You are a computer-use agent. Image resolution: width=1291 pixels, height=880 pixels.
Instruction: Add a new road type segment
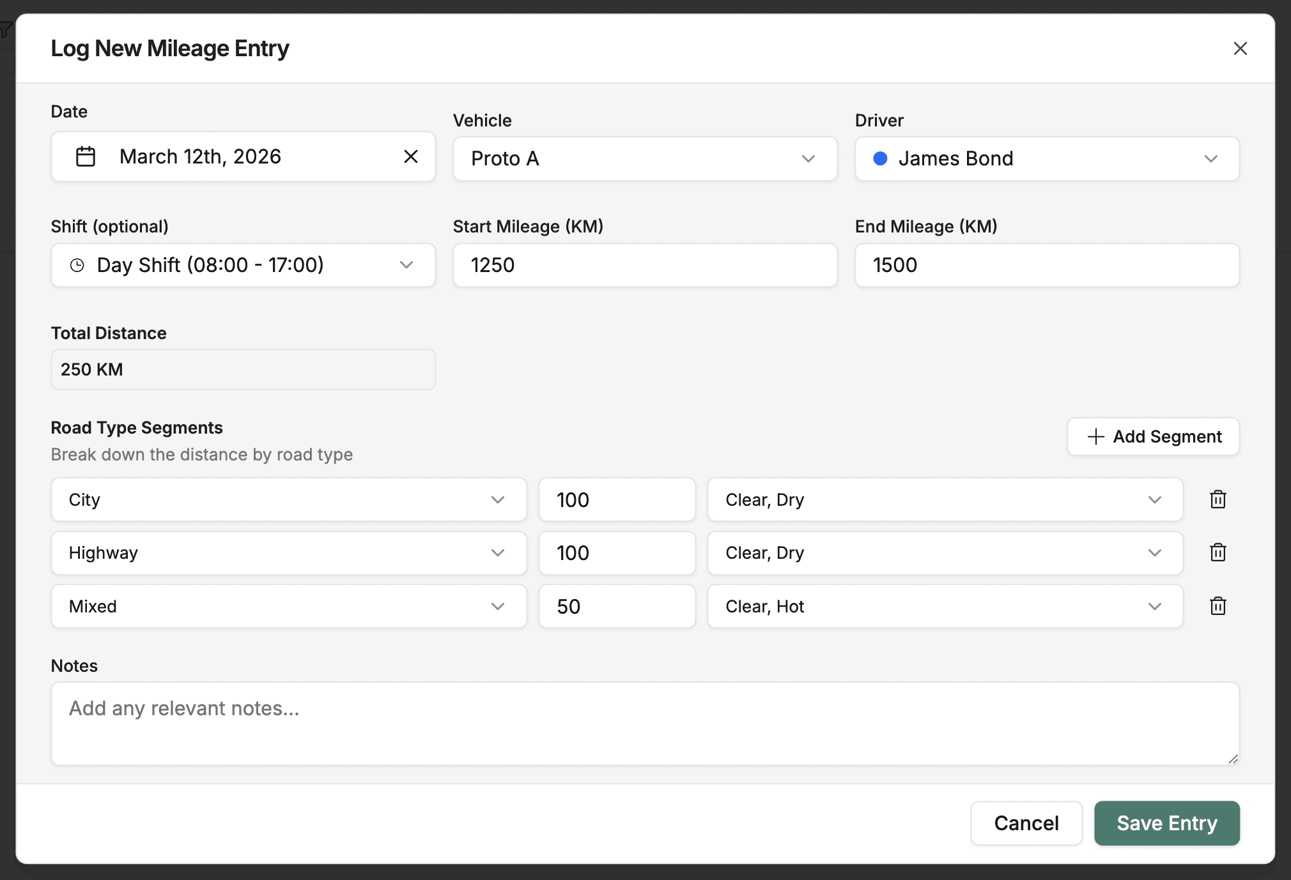1153,437
